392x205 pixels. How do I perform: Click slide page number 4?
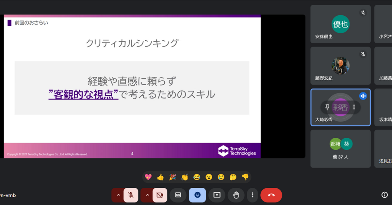tap(132, 154)
